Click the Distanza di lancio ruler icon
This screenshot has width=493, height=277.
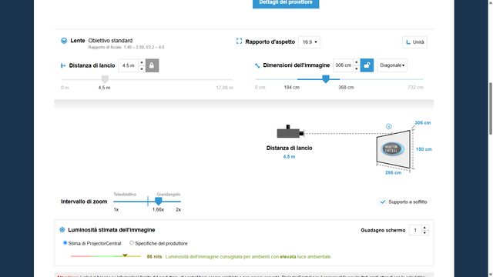[x=63, y=65]
